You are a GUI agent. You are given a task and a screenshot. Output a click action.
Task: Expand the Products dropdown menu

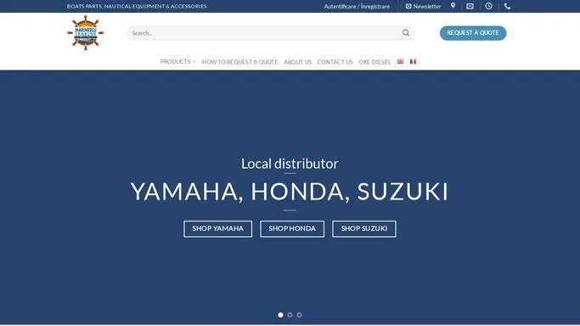point(178,62)
